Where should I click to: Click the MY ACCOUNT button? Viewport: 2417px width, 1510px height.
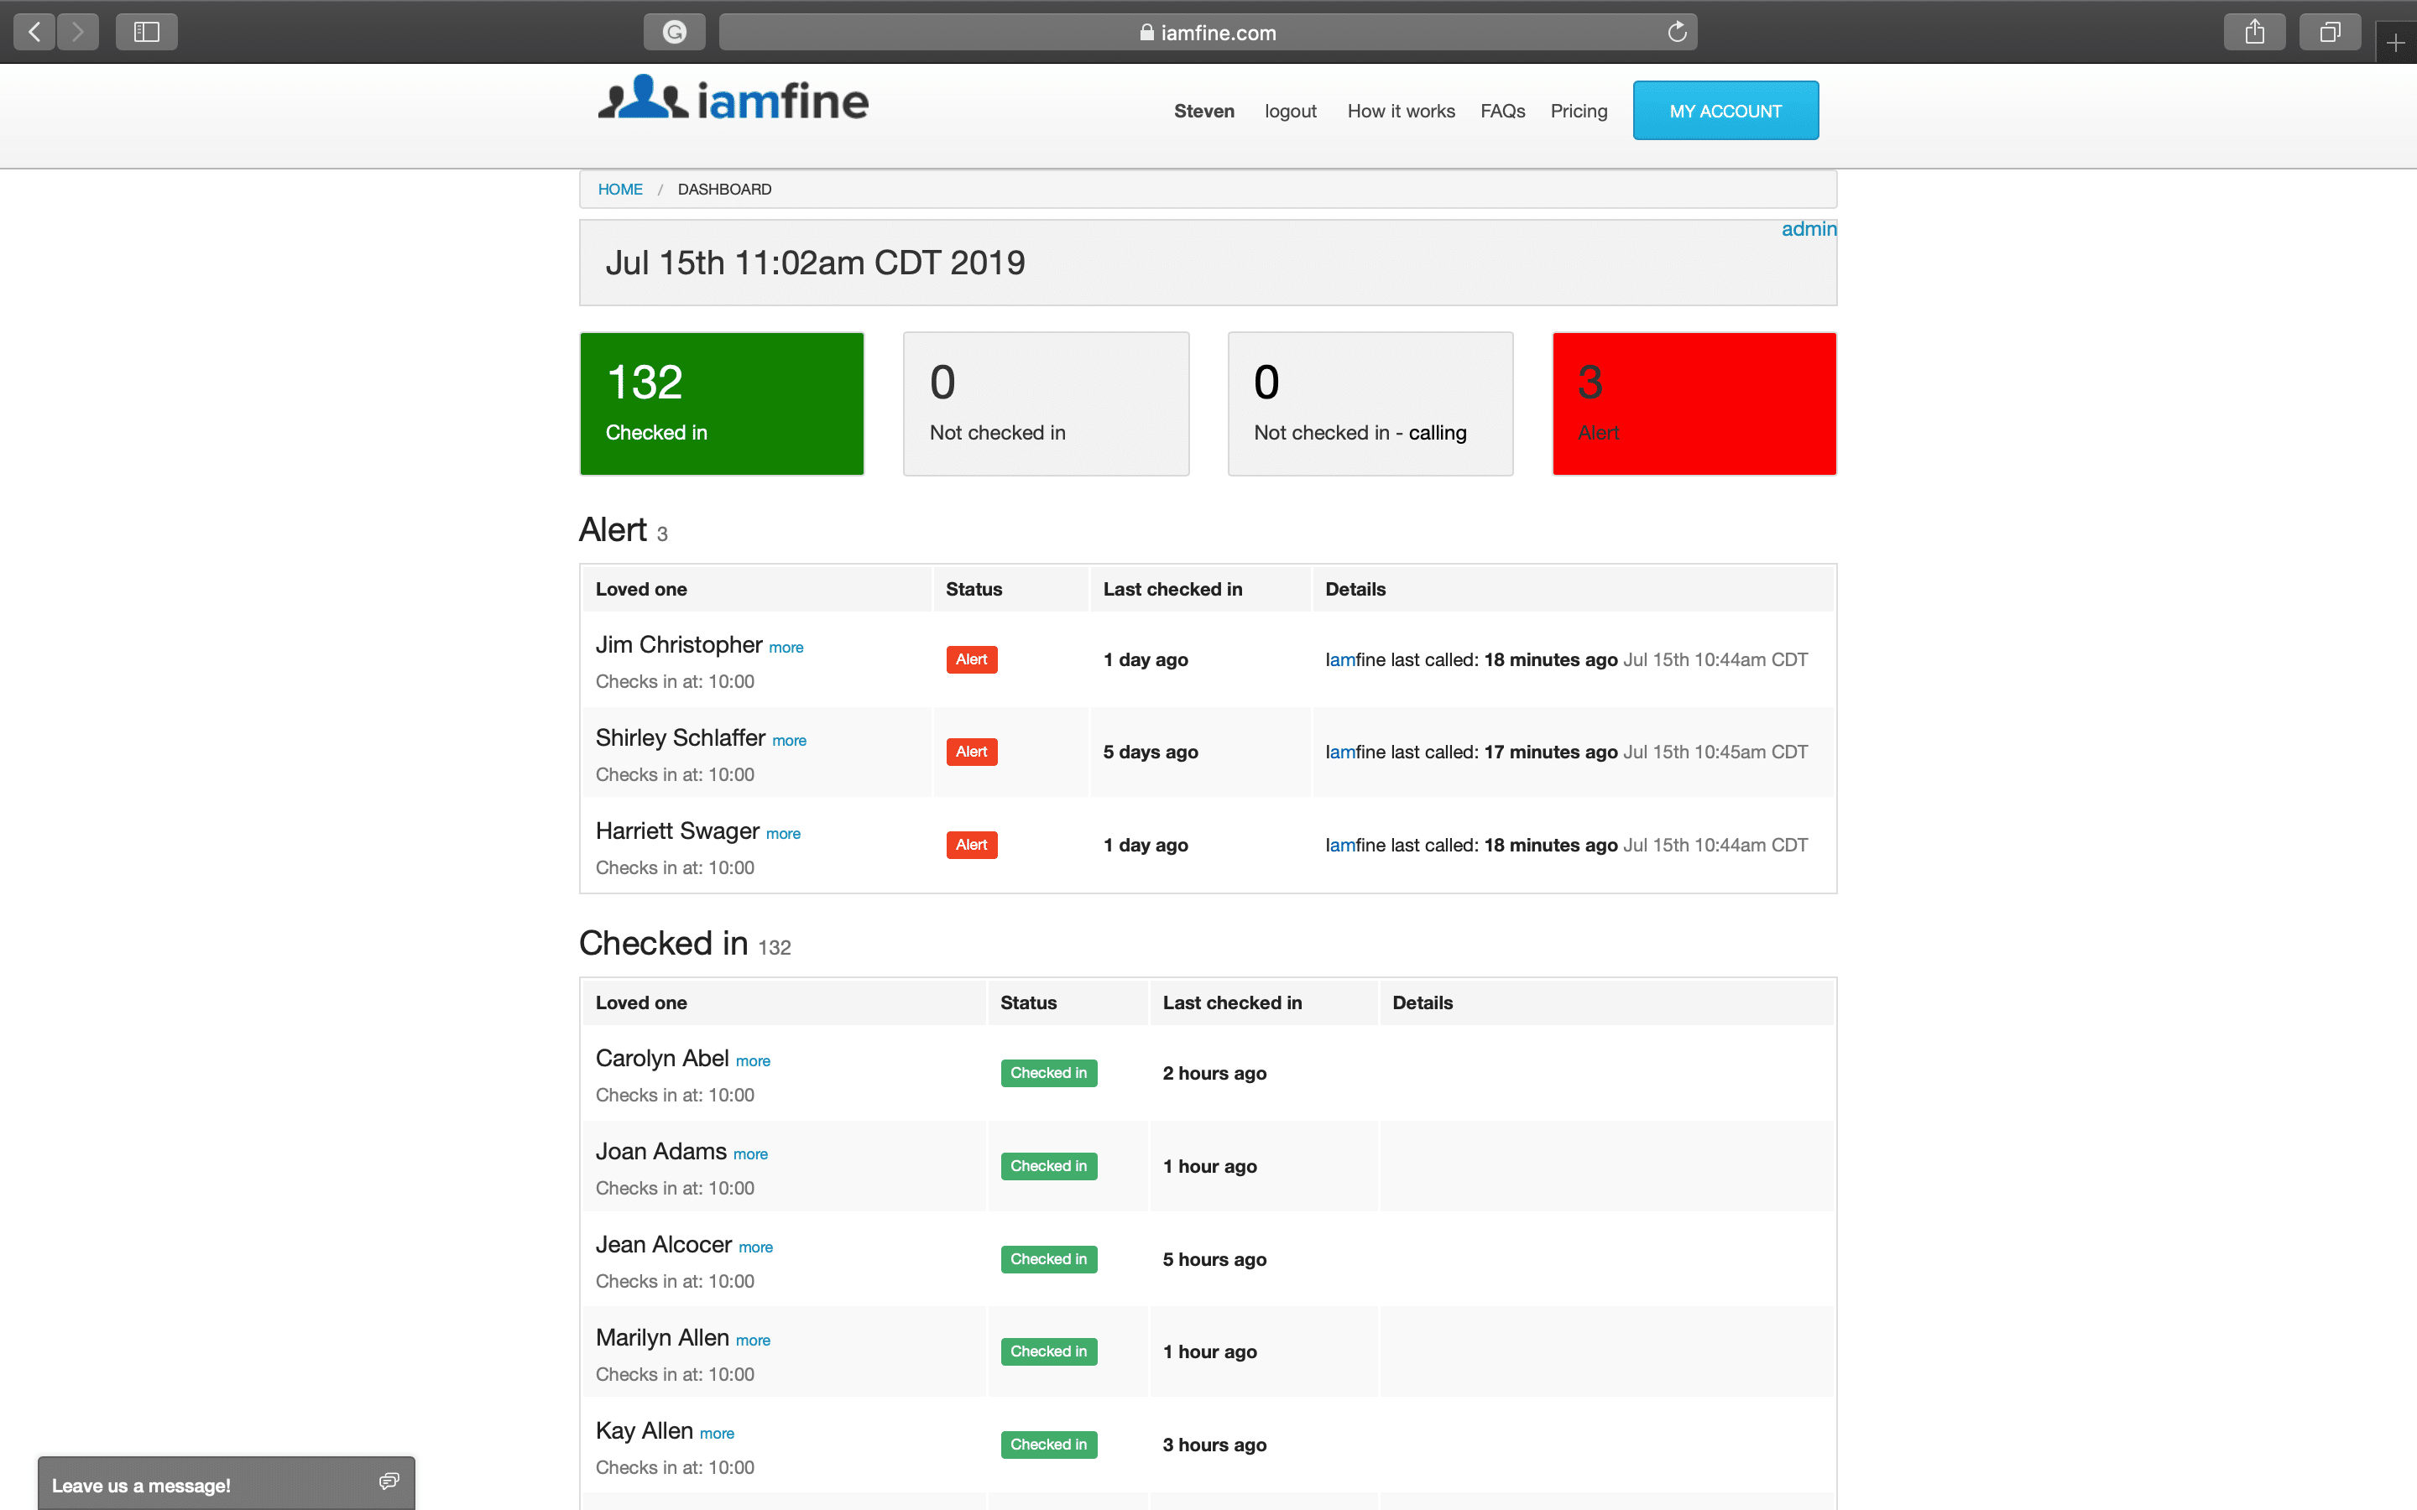[1725, 111]
